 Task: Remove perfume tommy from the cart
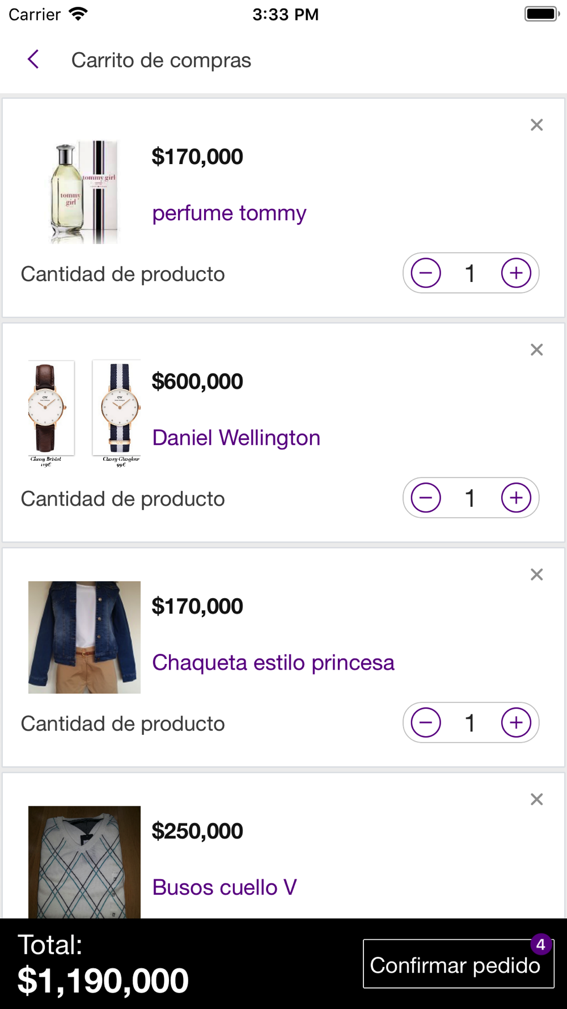click(x=536, y=125)
